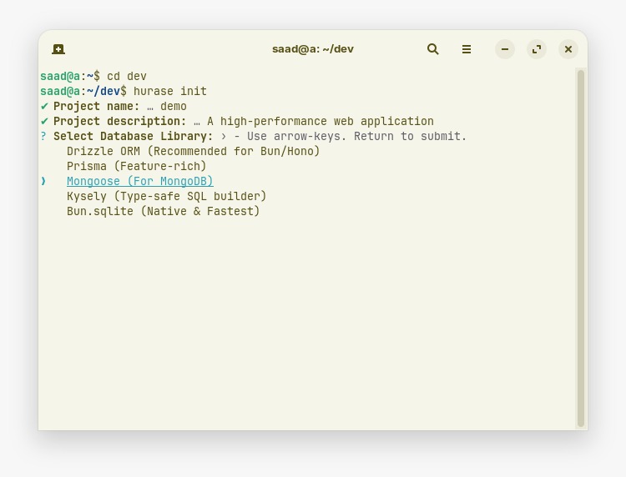Click highlighted Mongoose (For MongoDB) option
This screenshot has width=626, height=477.
139,181
